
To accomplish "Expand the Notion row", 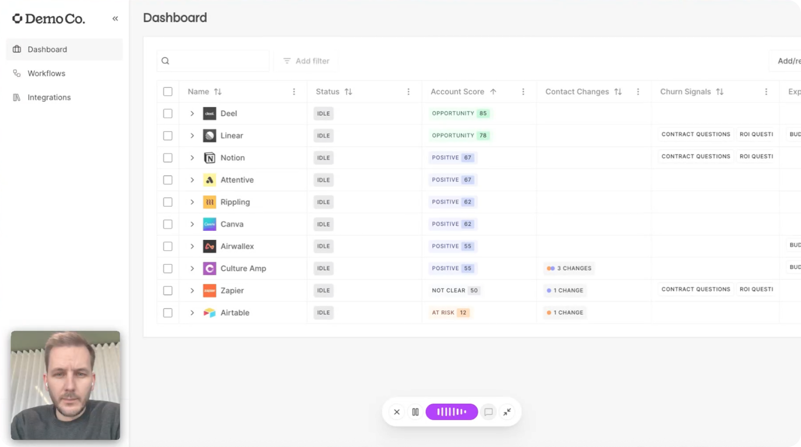I will click(192, 158).
